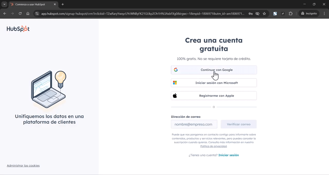
Task: Expand the tab search dropdown arrow
Action: [4, 4]
